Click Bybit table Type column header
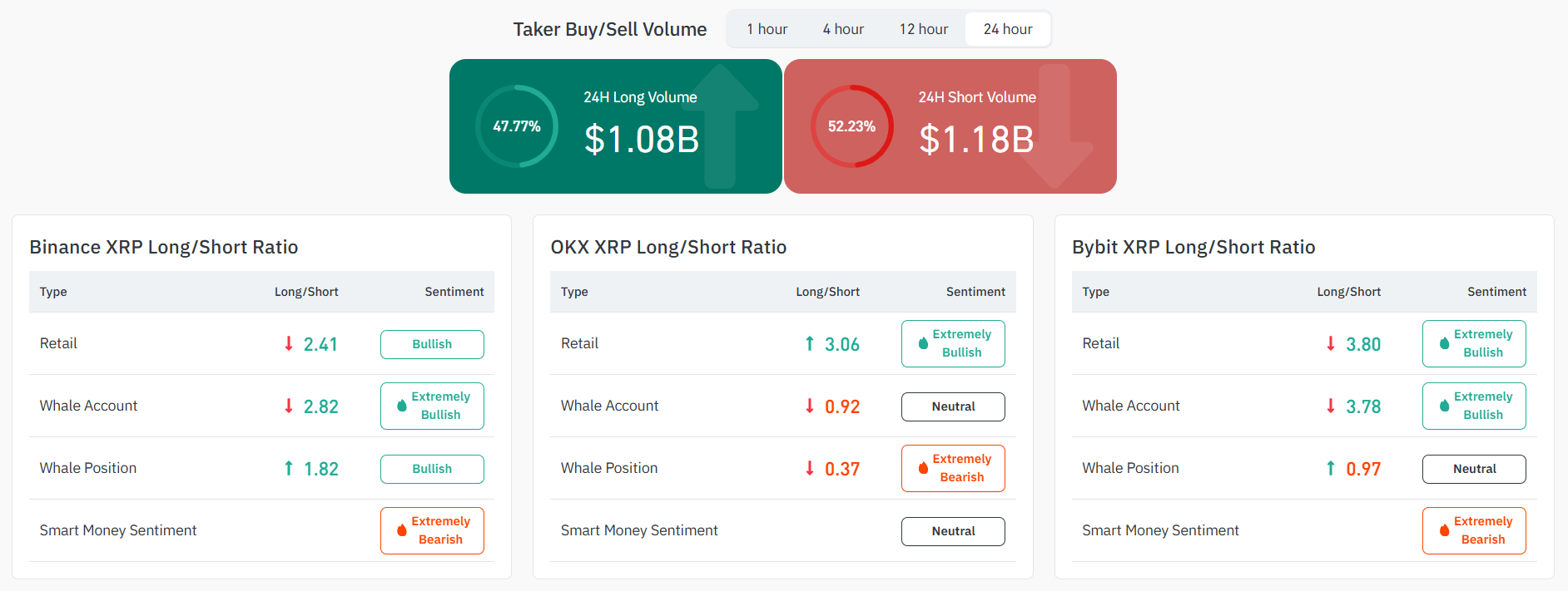1568x591 pixels. tap(1095, 292)
